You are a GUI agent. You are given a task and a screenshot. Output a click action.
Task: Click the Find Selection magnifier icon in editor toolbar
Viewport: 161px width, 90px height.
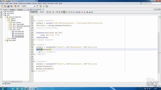coord(57,12)
